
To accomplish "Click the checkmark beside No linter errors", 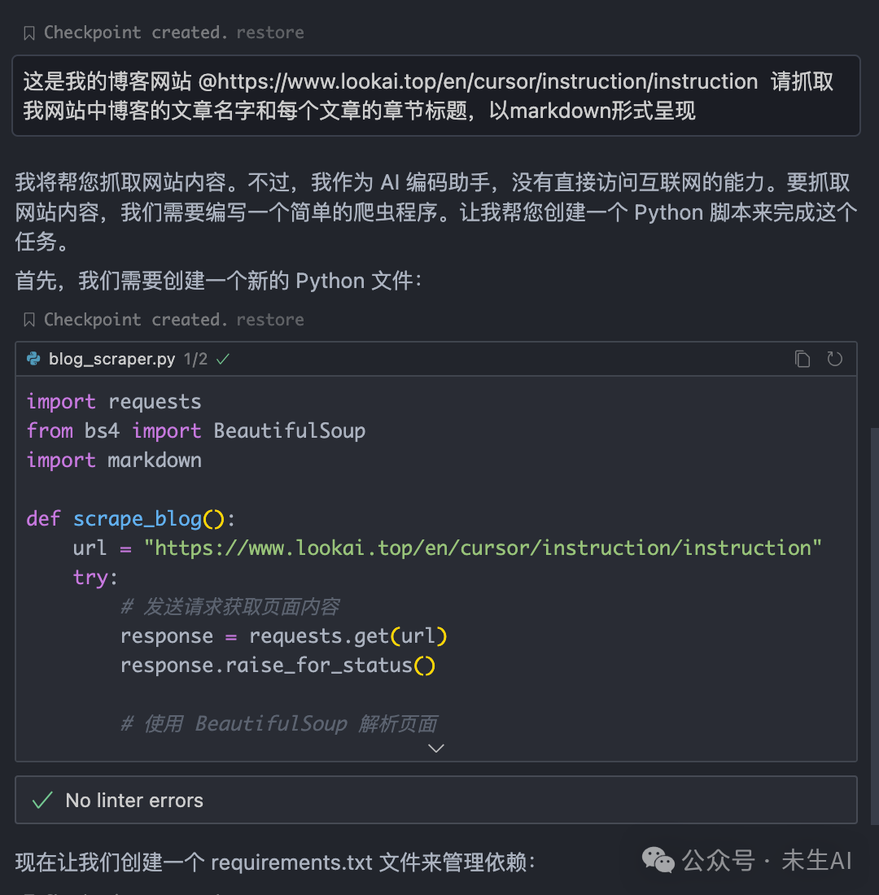I will (42, 800).
